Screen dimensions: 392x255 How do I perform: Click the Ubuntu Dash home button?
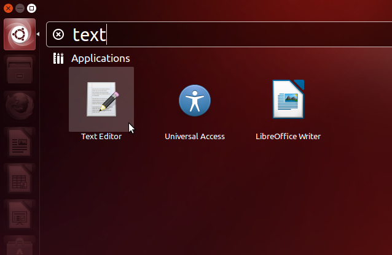[x=20, y=34]
